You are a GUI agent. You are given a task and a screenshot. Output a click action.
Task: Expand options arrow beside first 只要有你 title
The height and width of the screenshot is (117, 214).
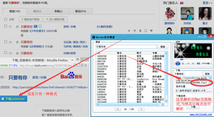point(40,26)
